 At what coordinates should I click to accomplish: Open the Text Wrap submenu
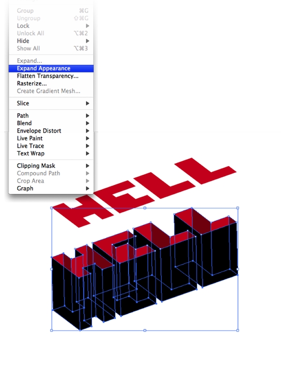coord(51,153)
